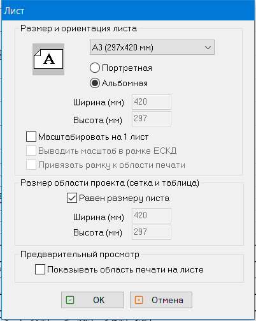Cancel the dialog with Отмена button
The image size is (256, 321).
161,300
